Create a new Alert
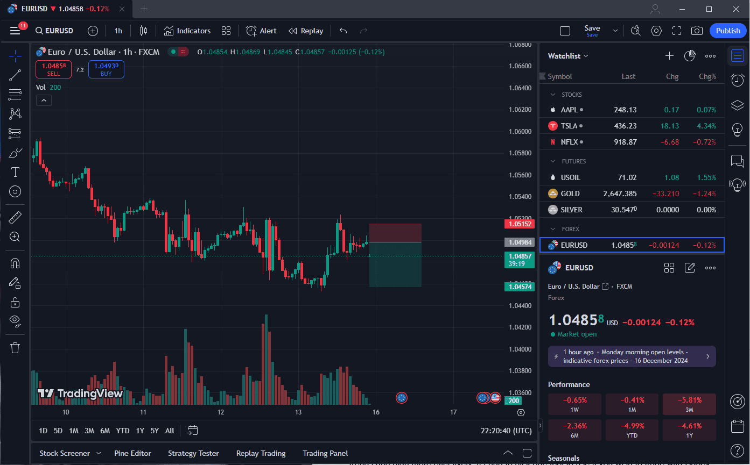 click(x=261, y=31)
